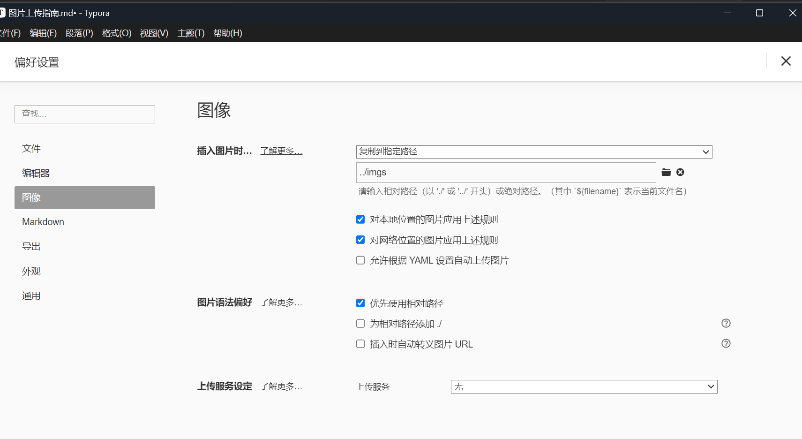Open the 文件(F) menu
The height and width of the screenshot is (439, 802).
pos(10,33)
